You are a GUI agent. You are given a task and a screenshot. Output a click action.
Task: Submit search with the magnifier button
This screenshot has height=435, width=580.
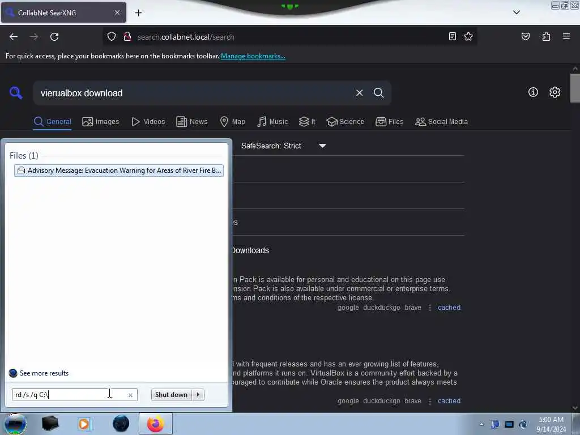point(378,93)
